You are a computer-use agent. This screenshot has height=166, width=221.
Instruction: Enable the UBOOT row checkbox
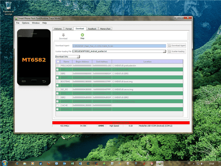point(57,77)
